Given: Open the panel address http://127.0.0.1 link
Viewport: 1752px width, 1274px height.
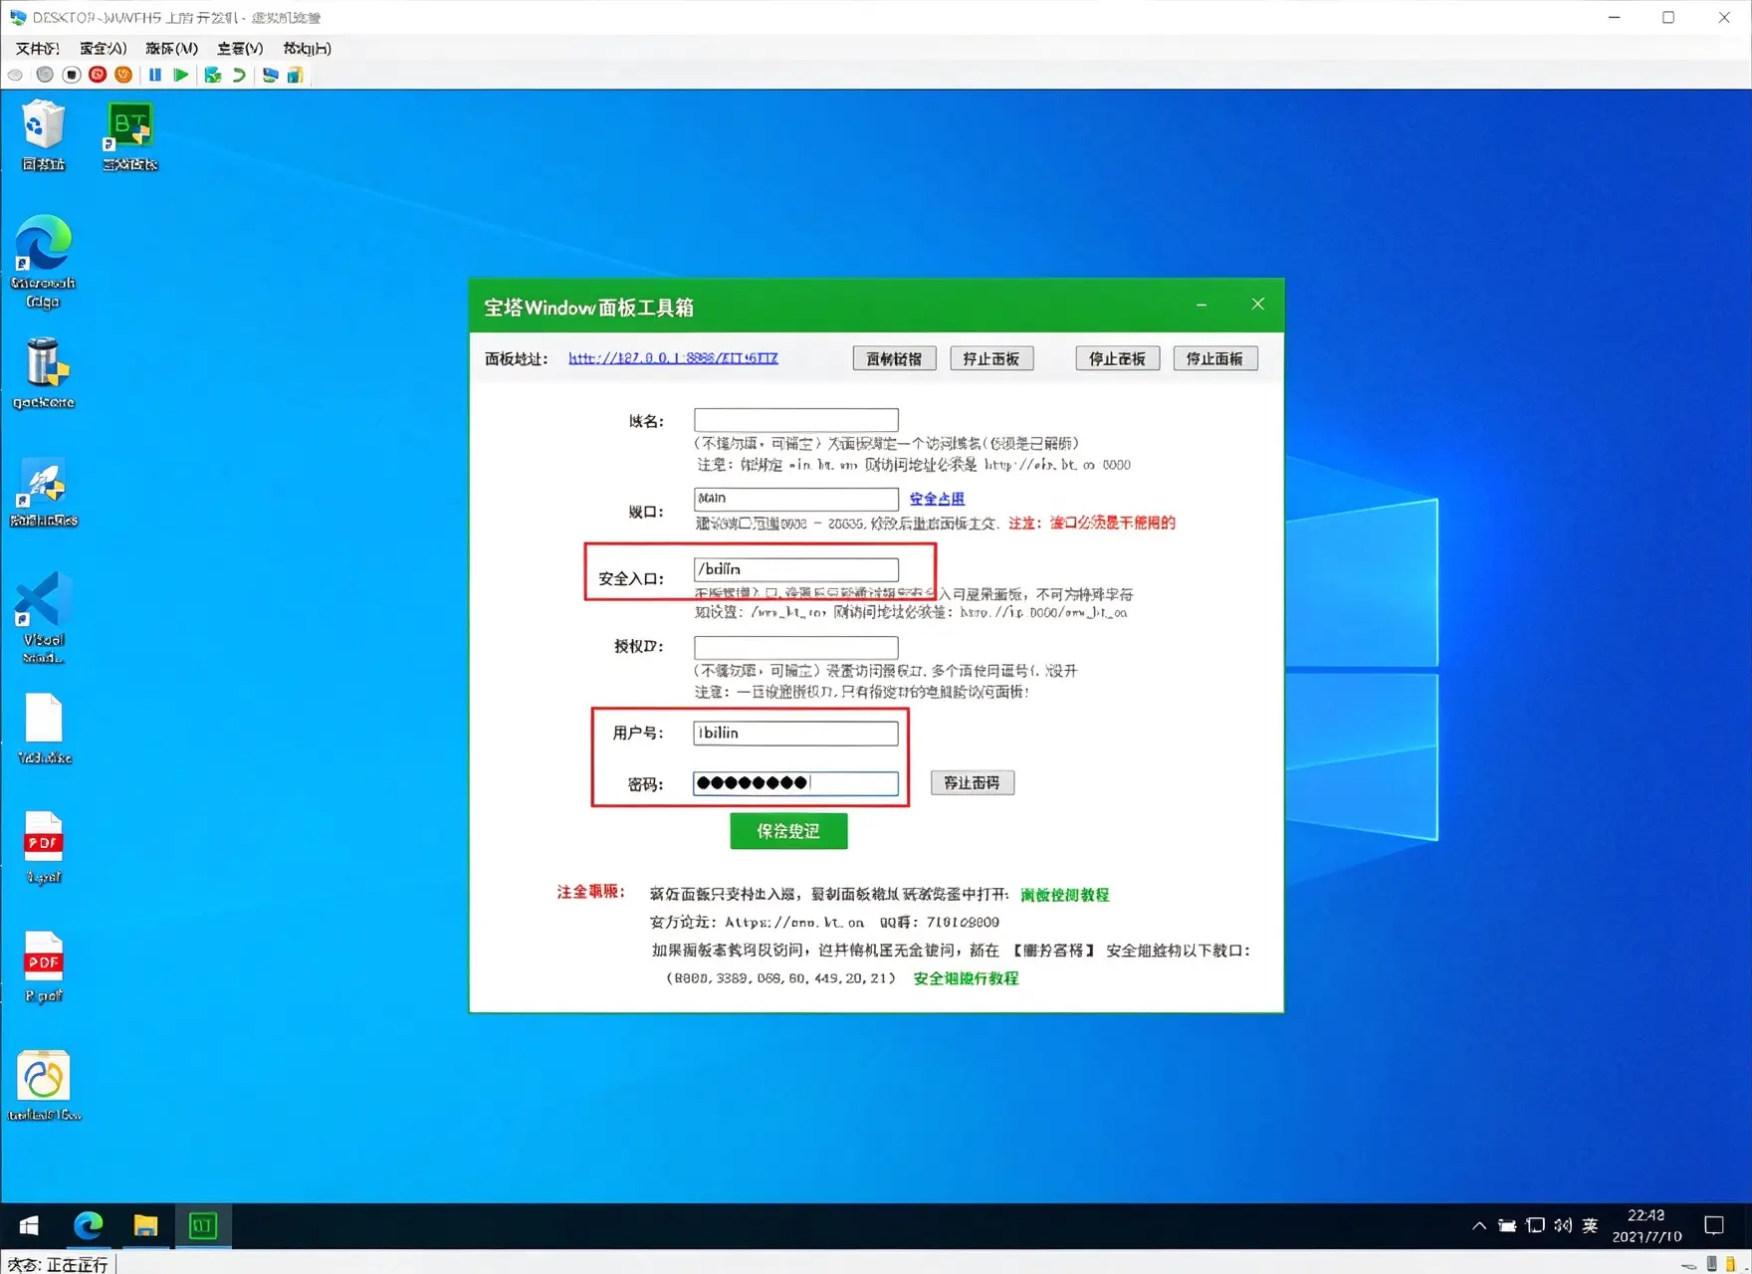Looking at the screenshot, I should point(673,358).
